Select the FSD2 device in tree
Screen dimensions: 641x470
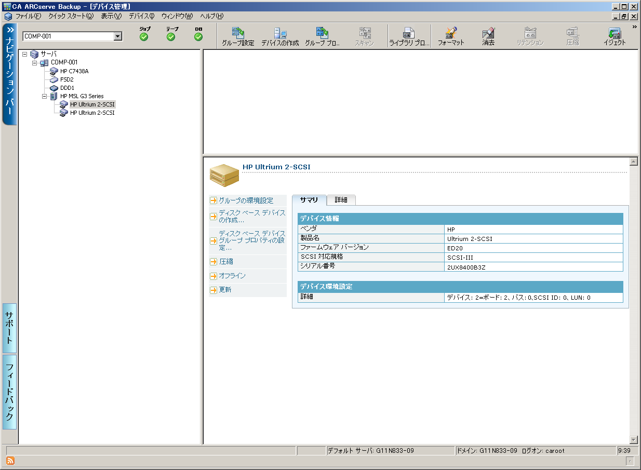coord(66,79)
